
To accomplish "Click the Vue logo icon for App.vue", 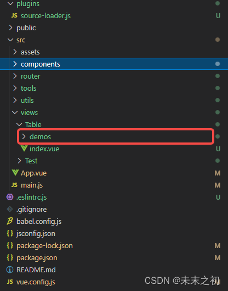I will click(15, 173).
